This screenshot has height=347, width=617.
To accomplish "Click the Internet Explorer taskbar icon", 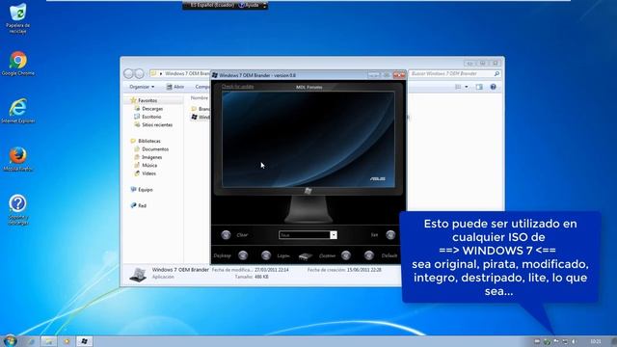I will click(x=30, y=341).
